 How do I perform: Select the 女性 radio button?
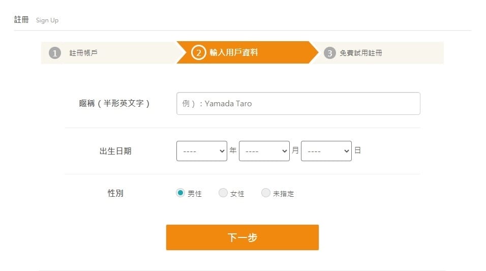click(x=223, y=193)
